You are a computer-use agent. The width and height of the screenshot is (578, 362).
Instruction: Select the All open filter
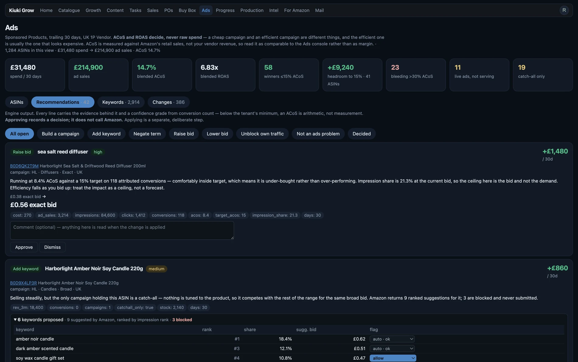click(x=19, y=134)
